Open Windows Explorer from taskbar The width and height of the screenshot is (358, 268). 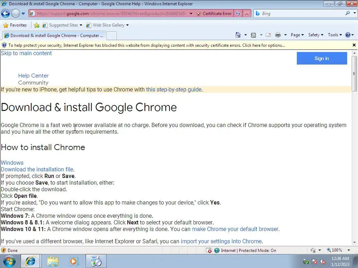[x=53, y=261]
